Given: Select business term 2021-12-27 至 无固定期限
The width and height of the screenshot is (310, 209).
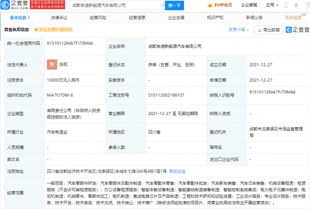Looking at the screenshot, I should click(x=173, y=114).
